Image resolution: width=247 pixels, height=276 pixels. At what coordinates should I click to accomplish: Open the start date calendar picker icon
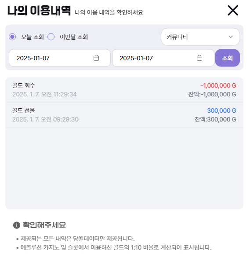(96, 58)
